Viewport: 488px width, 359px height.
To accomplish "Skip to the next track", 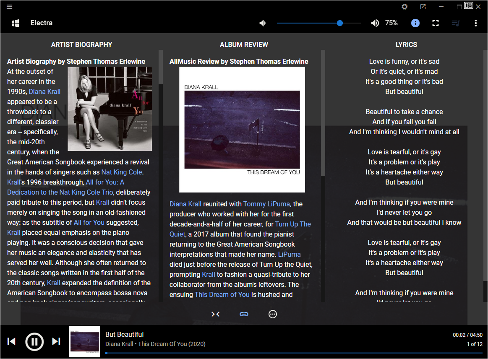I will [x=56, y=342].
